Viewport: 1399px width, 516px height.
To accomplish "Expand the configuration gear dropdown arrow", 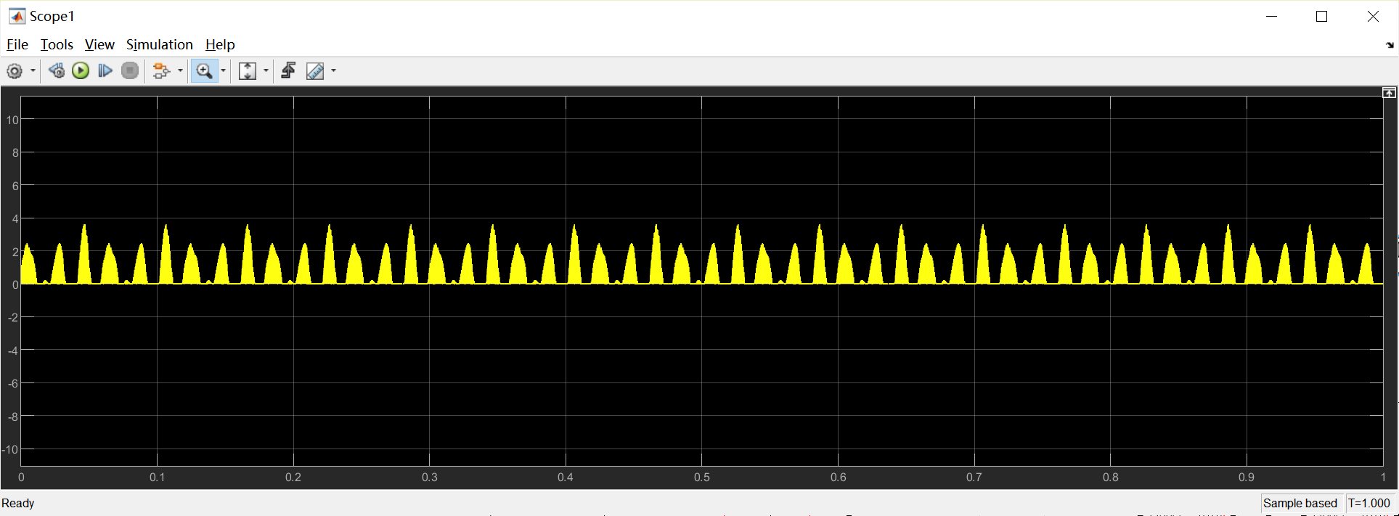I will (x=33, y=71).
